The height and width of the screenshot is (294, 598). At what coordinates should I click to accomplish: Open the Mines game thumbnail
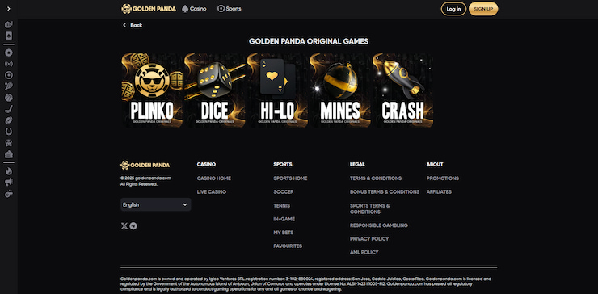pyautogui.click(x=340, y=90)
